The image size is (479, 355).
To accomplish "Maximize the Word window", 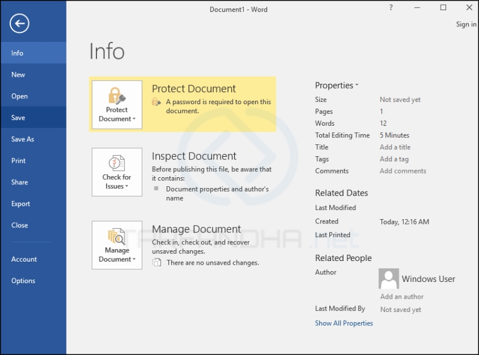I will (x=443, y=8).
